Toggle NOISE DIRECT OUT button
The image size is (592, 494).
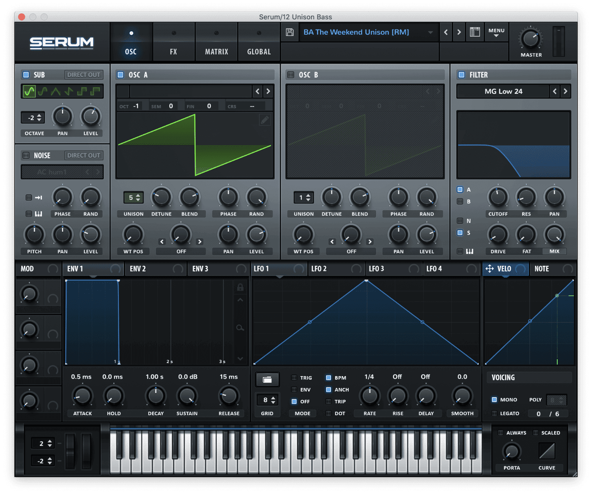coord(84,155)
